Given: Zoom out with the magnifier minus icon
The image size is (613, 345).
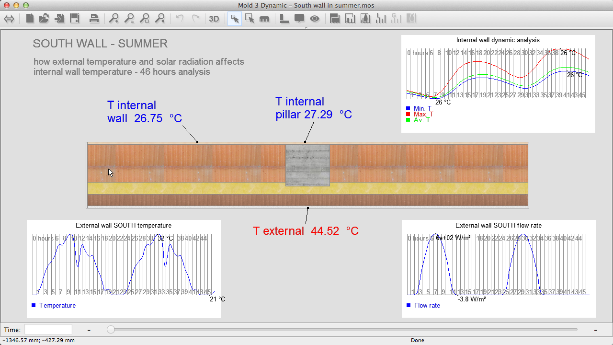Looking at the screenshot, I should [x=129, y=19].
